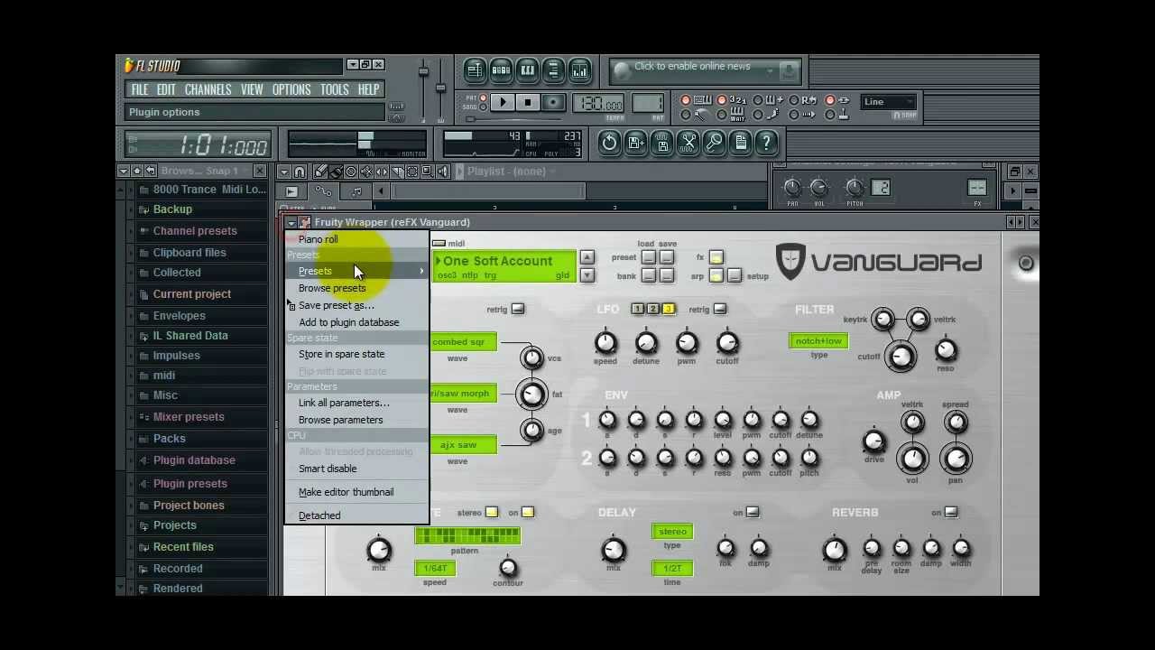The image size is (1155, 650).
Task: Toggle trance gate stereo switch
Action: click(491, 512)
